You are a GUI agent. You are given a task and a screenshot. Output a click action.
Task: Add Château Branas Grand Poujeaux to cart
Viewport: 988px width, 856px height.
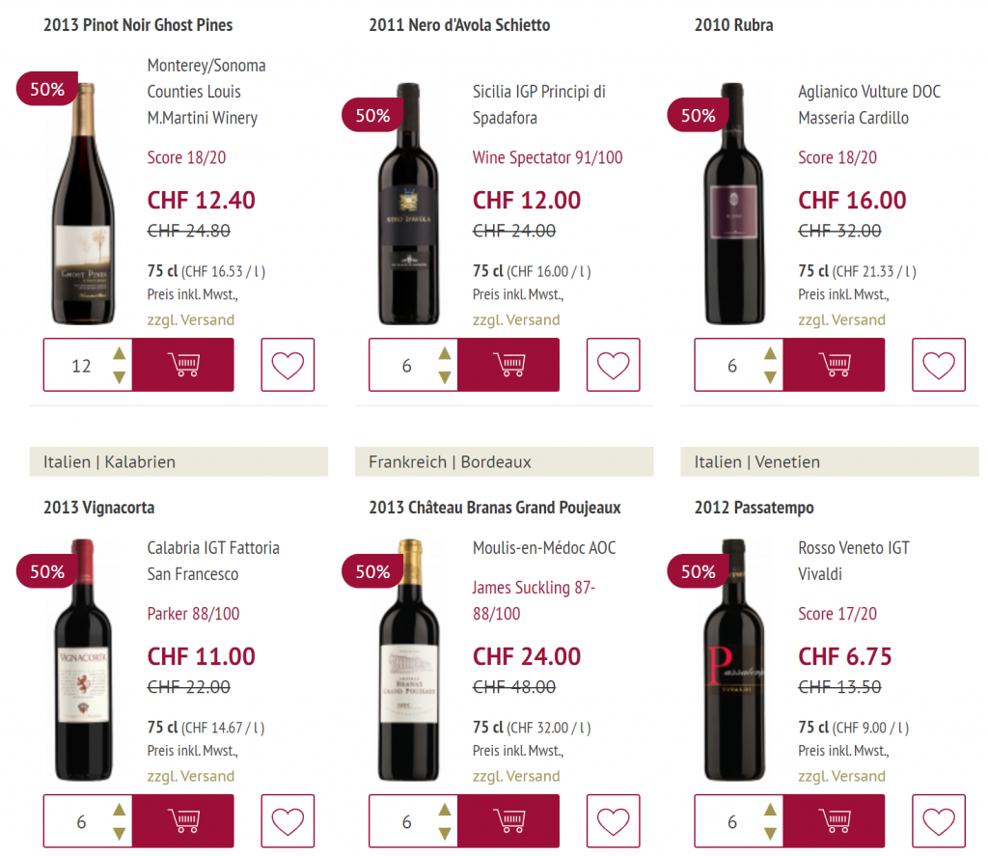(x=508, y=821)
